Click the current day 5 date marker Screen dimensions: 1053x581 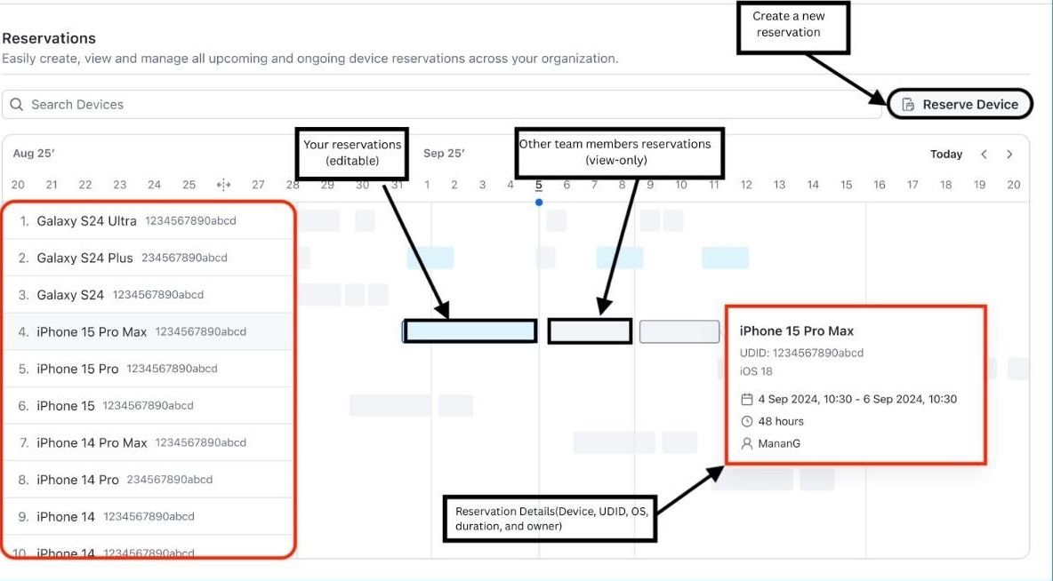point(539,186)
